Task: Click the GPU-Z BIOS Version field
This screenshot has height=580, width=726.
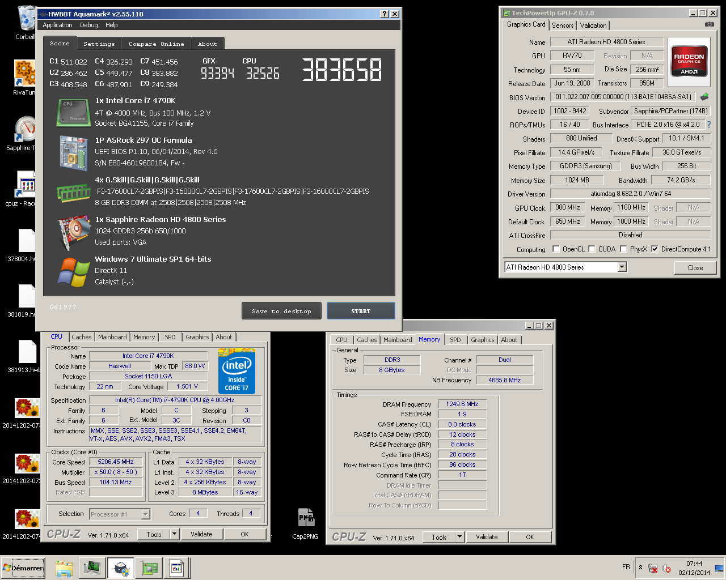Action: click(x=623, y=97)
